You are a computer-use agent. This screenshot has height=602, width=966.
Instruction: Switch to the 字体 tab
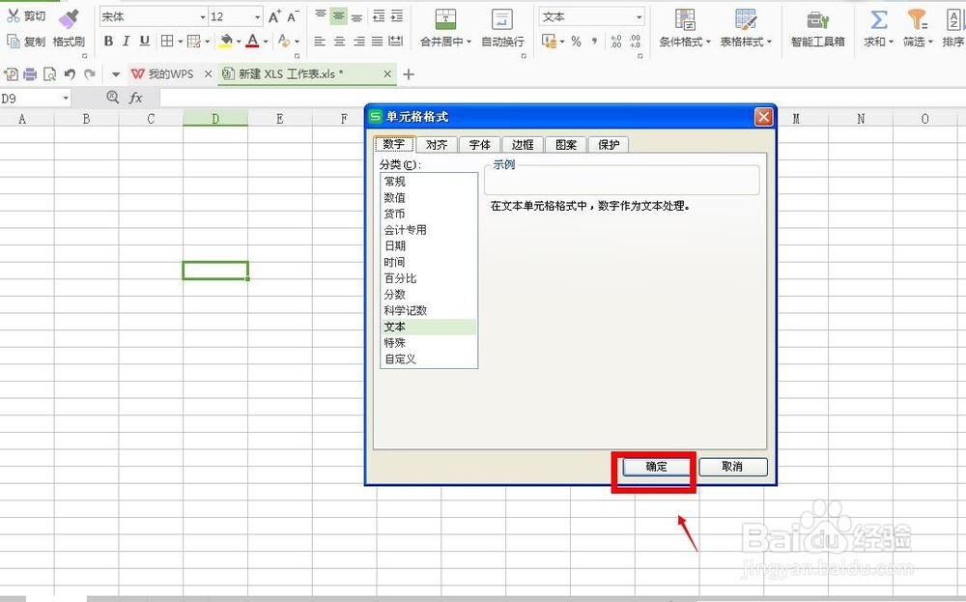tap(479, 144)
